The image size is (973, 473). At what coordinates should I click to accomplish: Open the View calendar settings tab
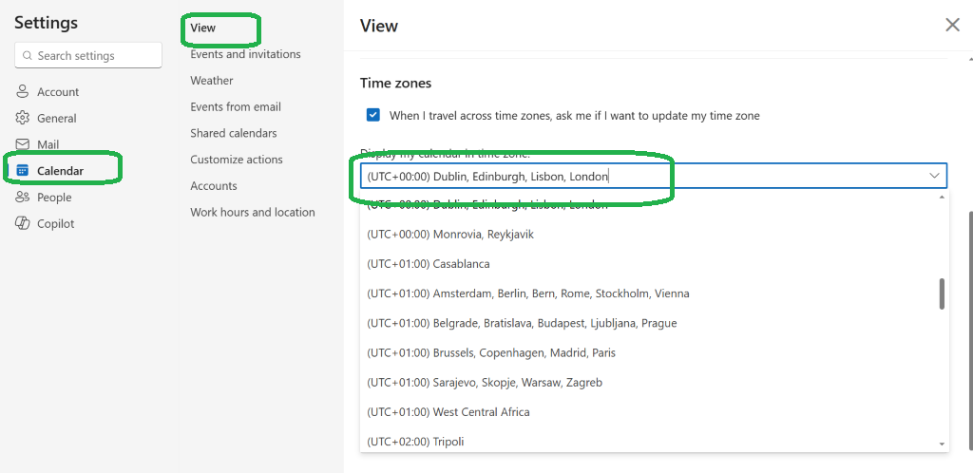[x=203, y=28]
